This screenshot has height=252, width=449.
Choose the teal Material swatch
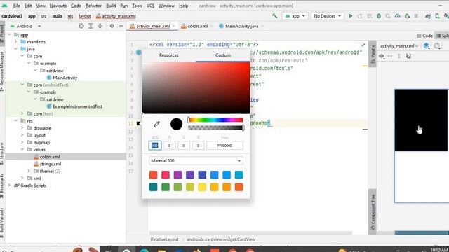153,187
